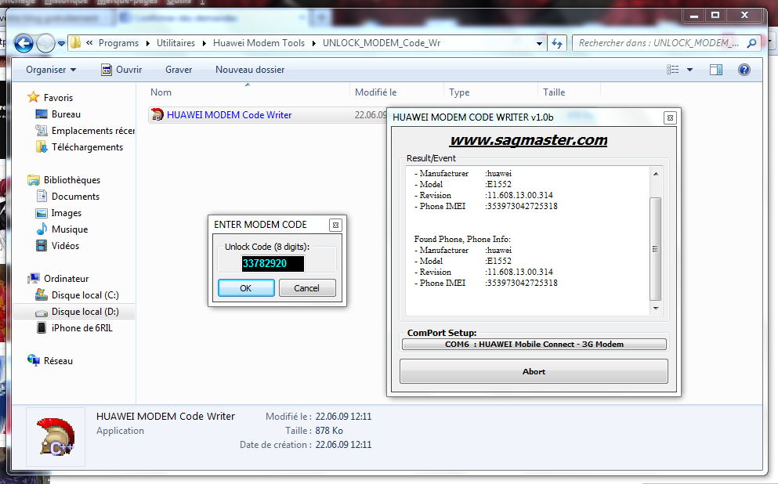
Task: Click the COM6 HUAWEI Mobile Connect port button
Action: click(534, 344)
